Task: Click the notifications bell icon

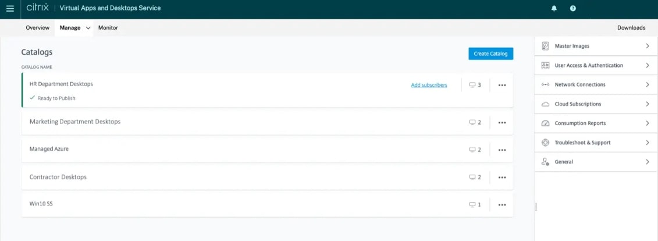Action: point(554,9)
